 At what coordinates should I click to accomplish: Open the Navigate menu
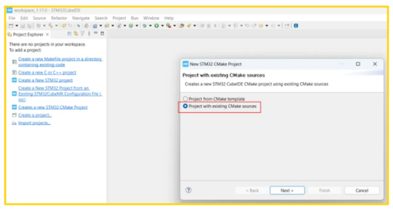pyautogui.click(x=81, y=18)
